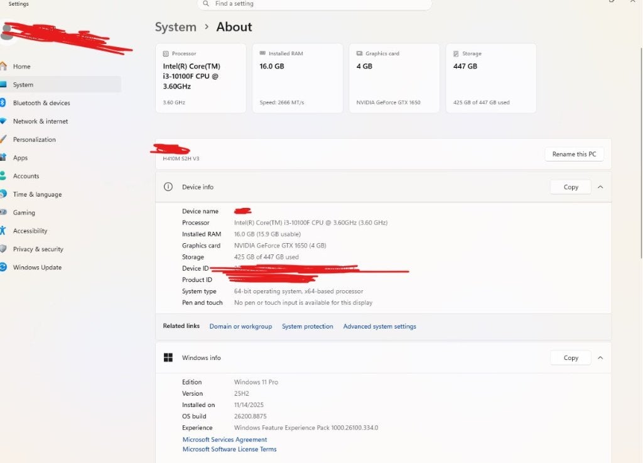Image resolution: width=643 pixels, height=463 pixels.
Task: Go to Network & internet settings
Action: point(40,121)
